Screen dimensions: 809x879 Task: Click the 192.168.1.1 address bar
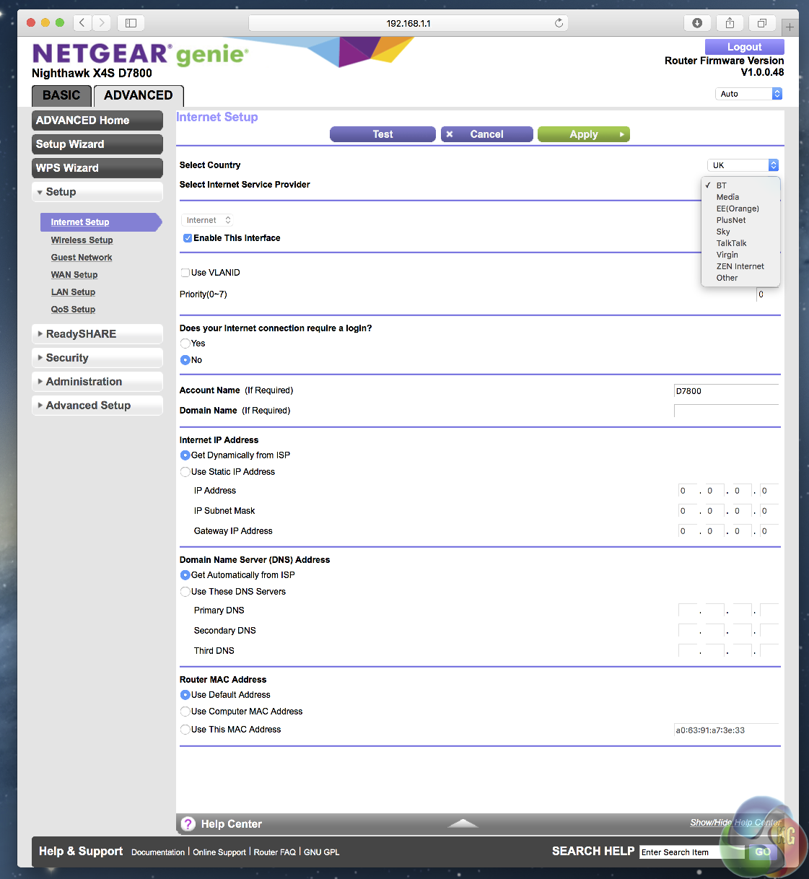tap(408, 23)
